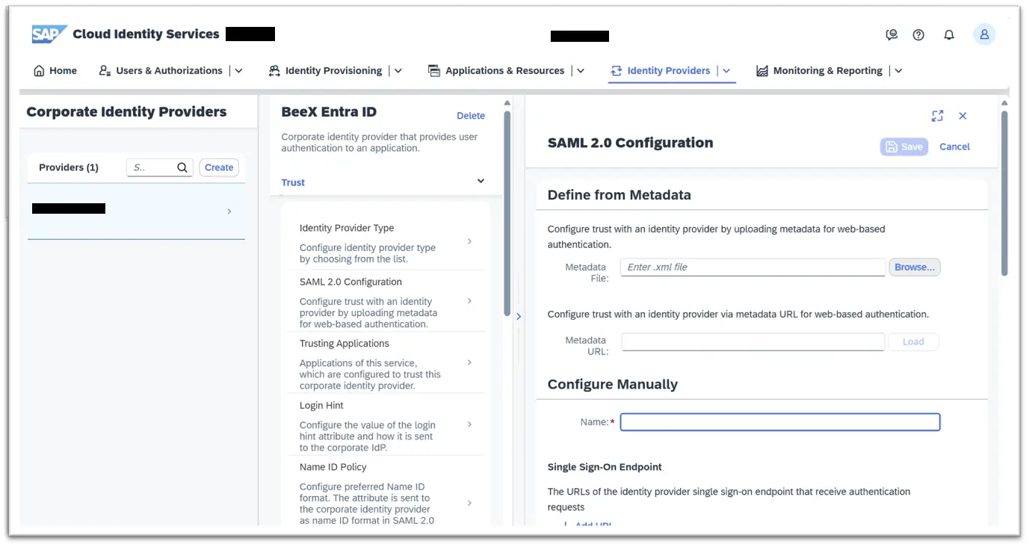
Task: Select the SAML 2.0 Configuration list item
Action: point(386,301)
